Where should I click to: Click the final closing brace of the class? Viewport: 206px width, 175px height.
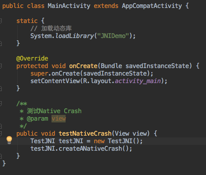[4, 164]
